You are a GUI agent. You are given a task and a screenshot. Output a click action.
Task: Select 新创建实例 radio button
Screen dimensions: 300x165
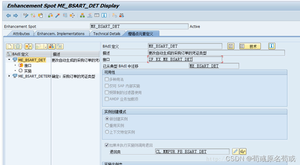[107, 119]
